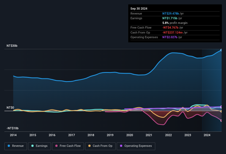The width and height of the screenshot is (226, 154).
Task: Click the NT$0 y-axis label
Action: (10, 108)
